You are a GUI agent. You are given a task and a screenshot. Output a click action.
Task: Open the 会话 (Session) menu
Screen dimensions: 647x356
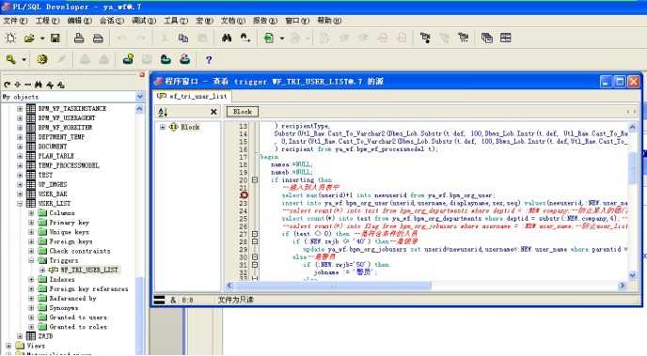coord(112,21)
